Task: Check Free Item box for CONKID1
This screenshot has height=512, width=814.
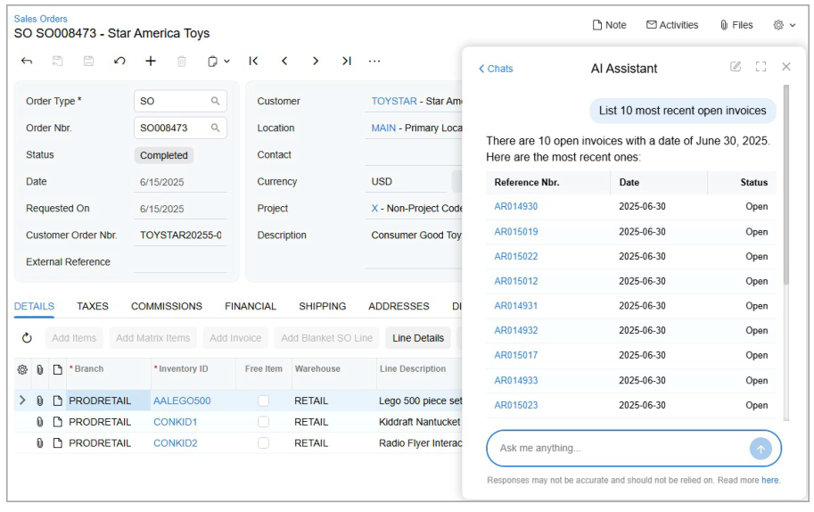Action: click(x=263, y=422)
